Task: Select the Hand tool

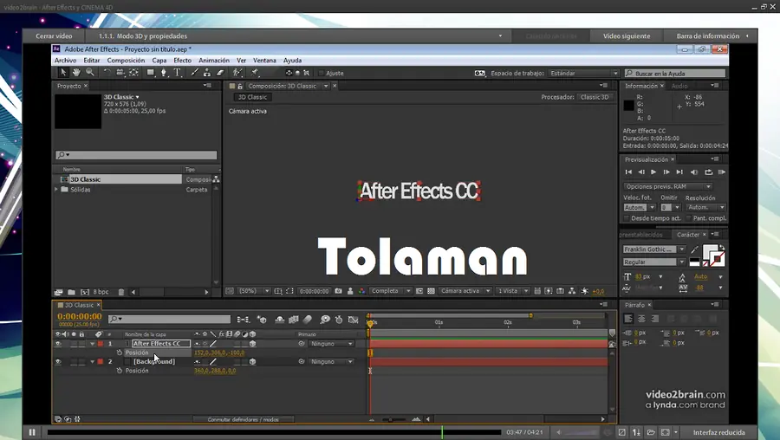Action: pyautogui.click(x=76, y=73)
